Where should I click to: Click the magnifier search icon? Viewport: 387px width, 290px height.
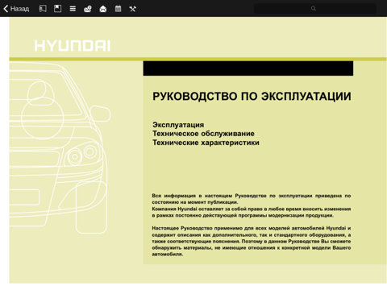[314, 8]
